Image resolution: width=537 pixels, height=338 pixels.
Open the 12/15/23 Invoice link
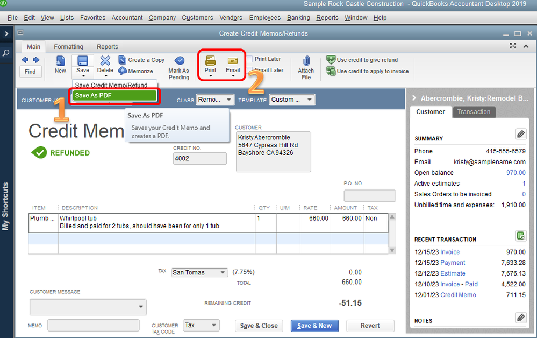click(x=450, y=252)
